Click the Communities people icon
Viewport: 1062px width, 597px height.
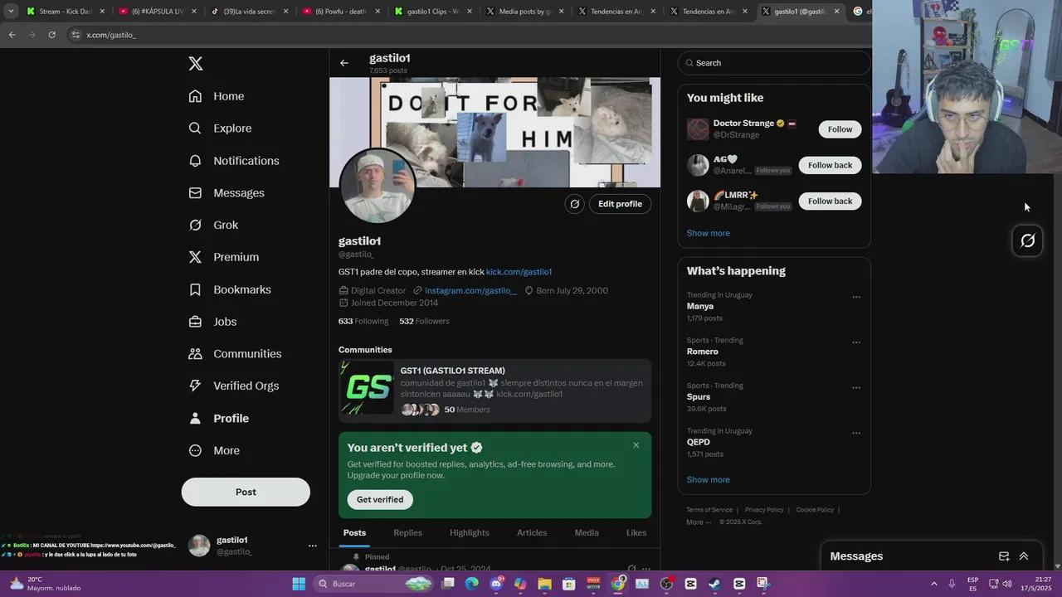tap(195, 354)
